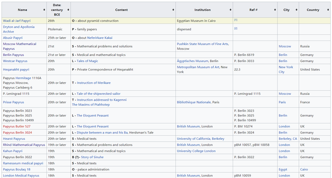Screen dimensions: 332x178
Task: Select Ptolemaic date cell
Action: (59, 29)
